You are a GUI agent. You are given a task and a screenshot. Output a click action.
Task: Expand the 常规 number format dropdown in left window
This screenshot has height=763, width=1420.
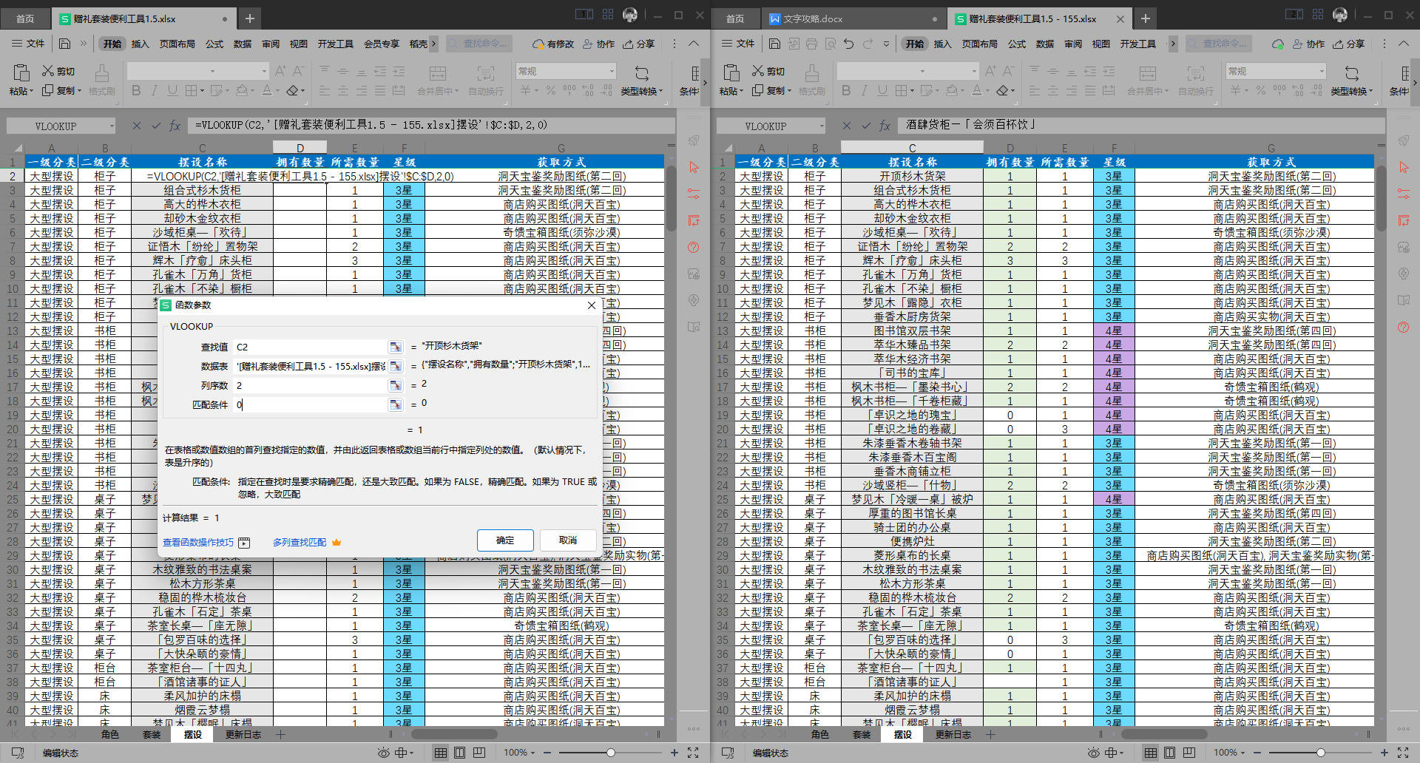612,71
